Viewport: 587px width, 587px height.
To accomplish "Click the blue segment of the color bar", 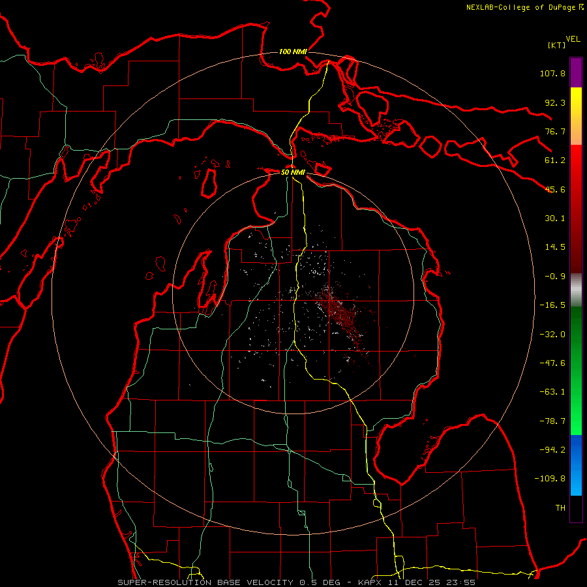I will tap(576, 465).
